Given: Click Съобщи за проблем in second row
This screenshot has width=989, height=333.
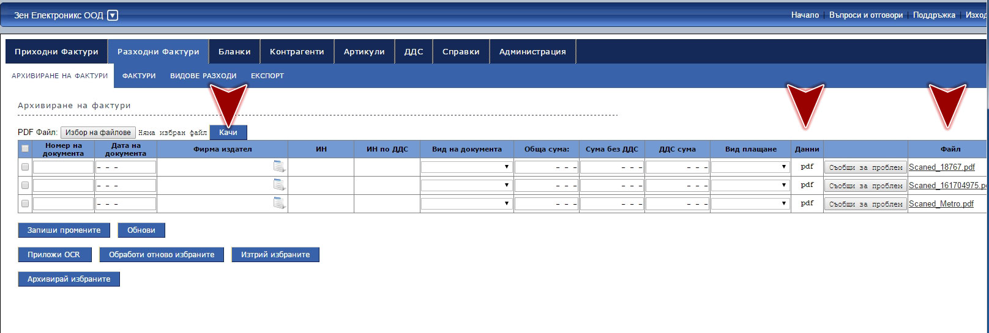Looking at the screenshot, I should [865, 186].
